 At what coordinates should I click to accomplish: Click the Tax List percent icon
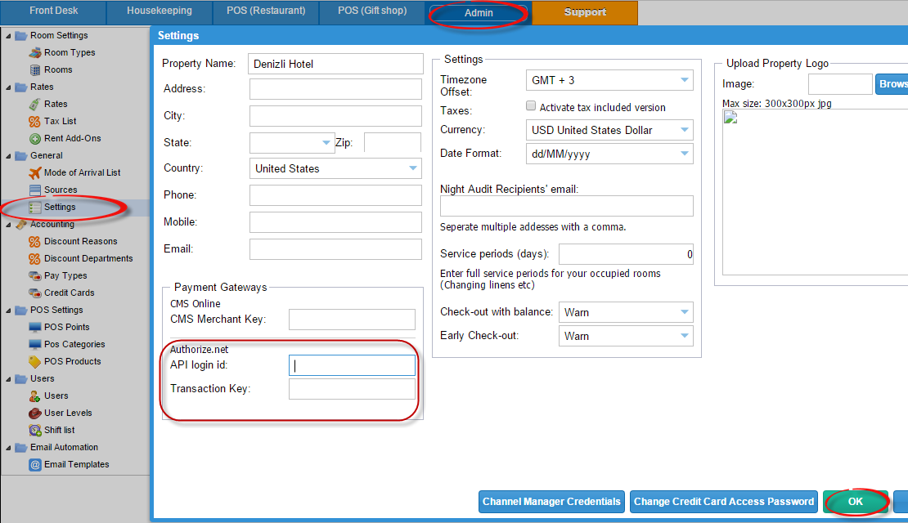pyautogui.click(x=34, y=121)
